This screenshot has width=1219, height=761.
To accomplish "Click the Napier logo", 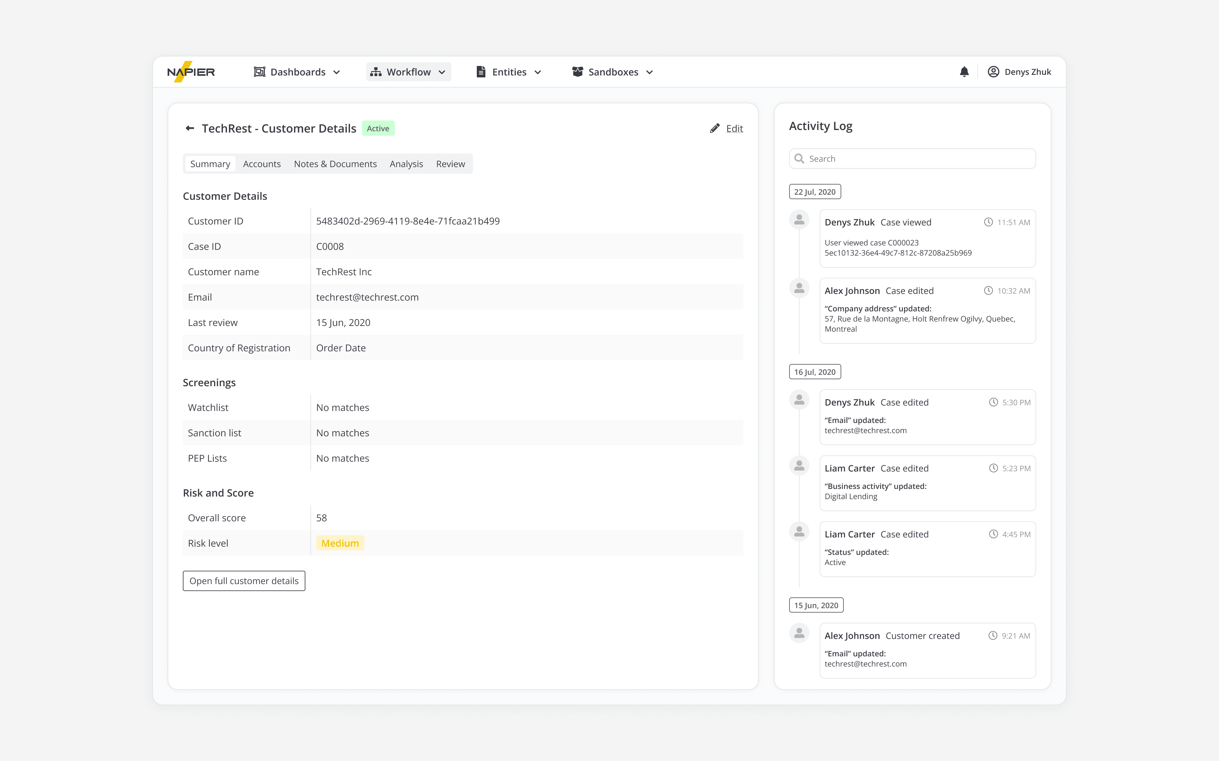I will point(191,72).
